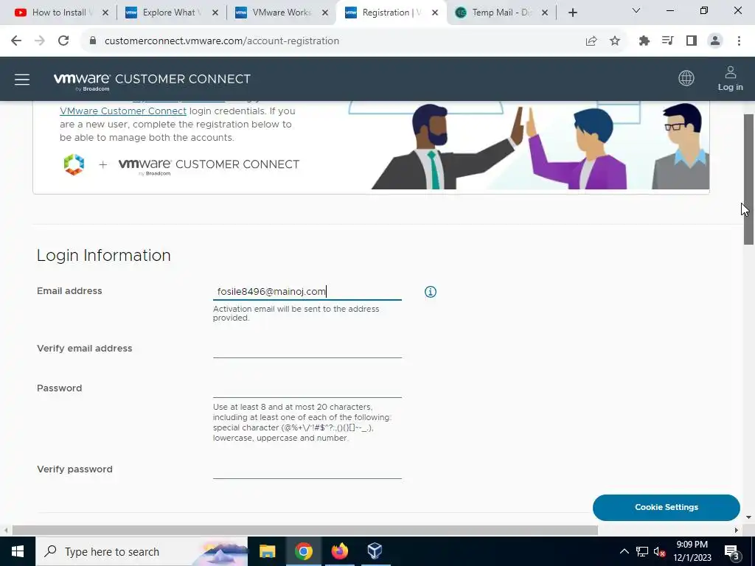Screen dimensions: 755x566
Task: Click the vertical page scrollbar thumb
Action: click(x=748, y=180)
